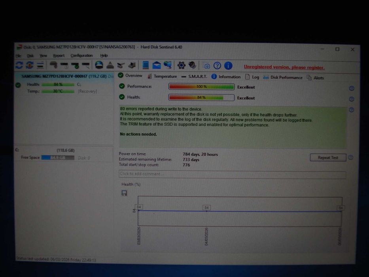Click the three-lines list toolbar icon
Image resolution: width=369 pixels, height=277 pixels.
pos(40,65)
